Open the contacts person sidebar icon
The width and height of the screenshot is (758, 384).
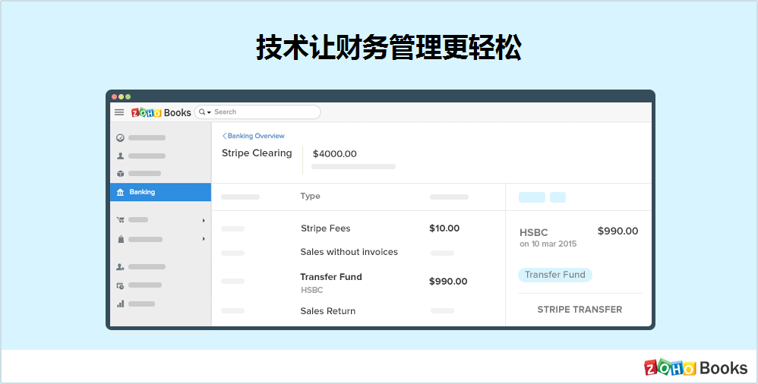[x=120, y=156]
